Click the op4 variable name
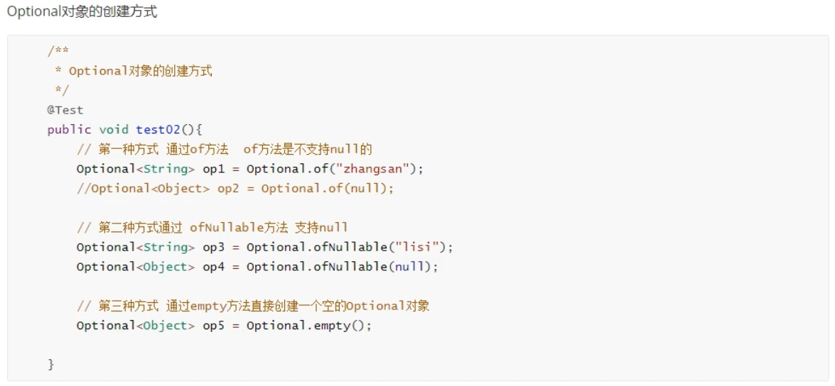The height and width of the screenshot is (386, 835). click(x=214, y=267)
